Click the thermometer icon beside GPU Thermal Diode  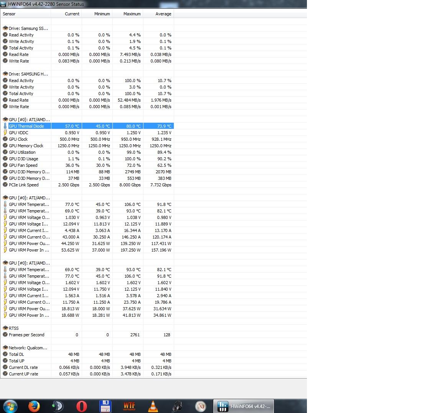tap(5, 126)
